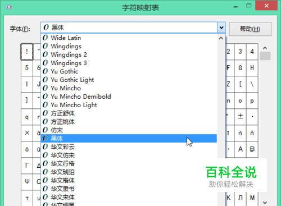Screen dimensions: 281x206
Task: Select the ň character cell
Action: tap(252, 133)
